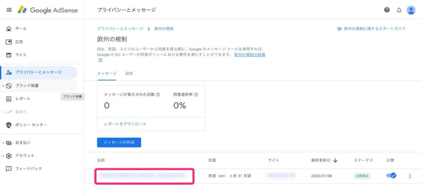
Task: Open the help question mark icon
Action: pyautogui.click(x=387, y=10)
